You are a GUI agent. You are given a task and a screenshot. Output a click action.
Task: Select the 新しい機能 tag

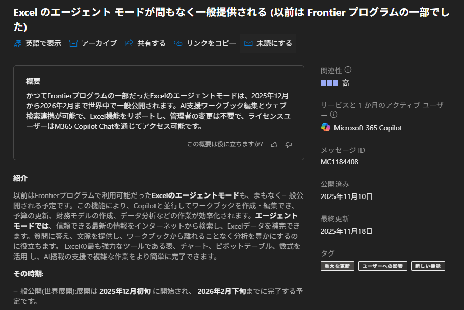[428, 266]
